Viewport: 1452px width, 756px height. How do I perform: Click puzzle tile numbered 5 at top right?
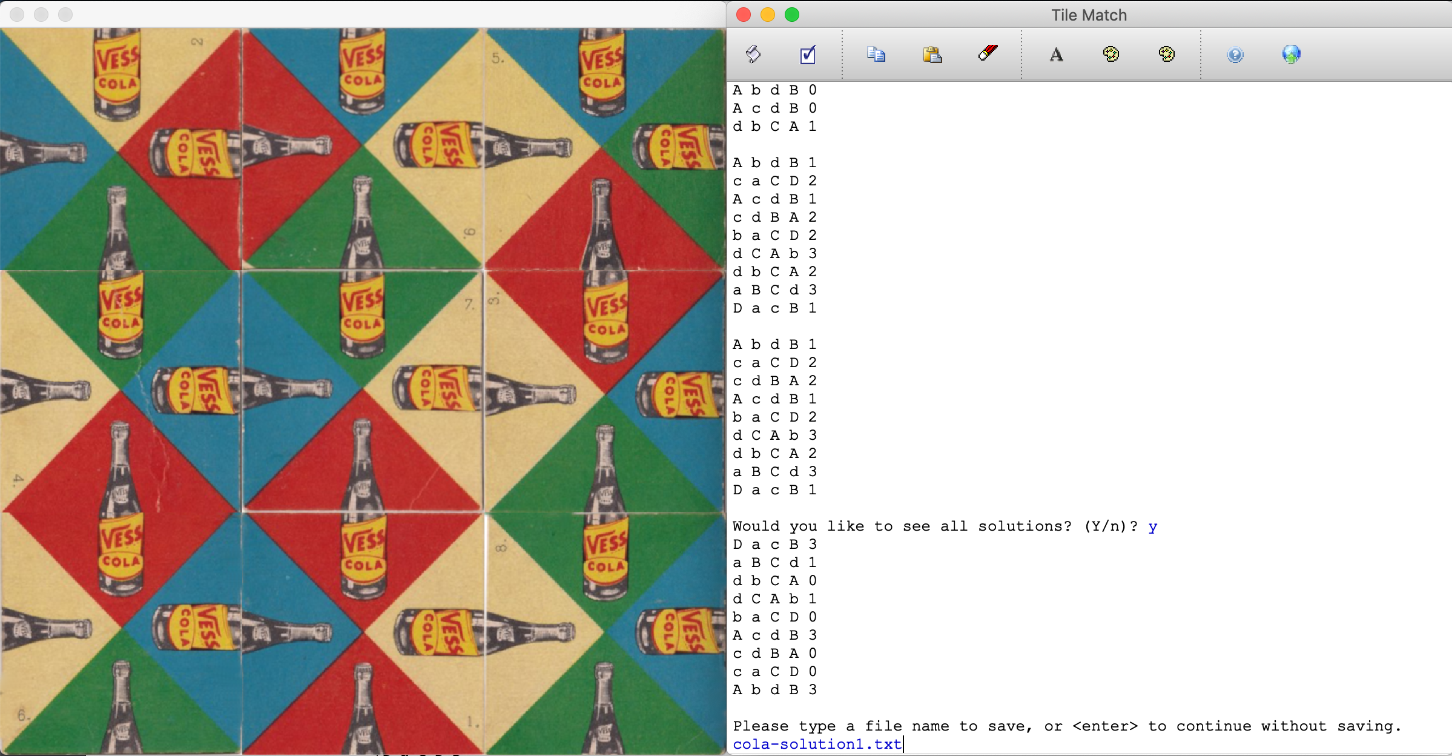tap(604, 149)
